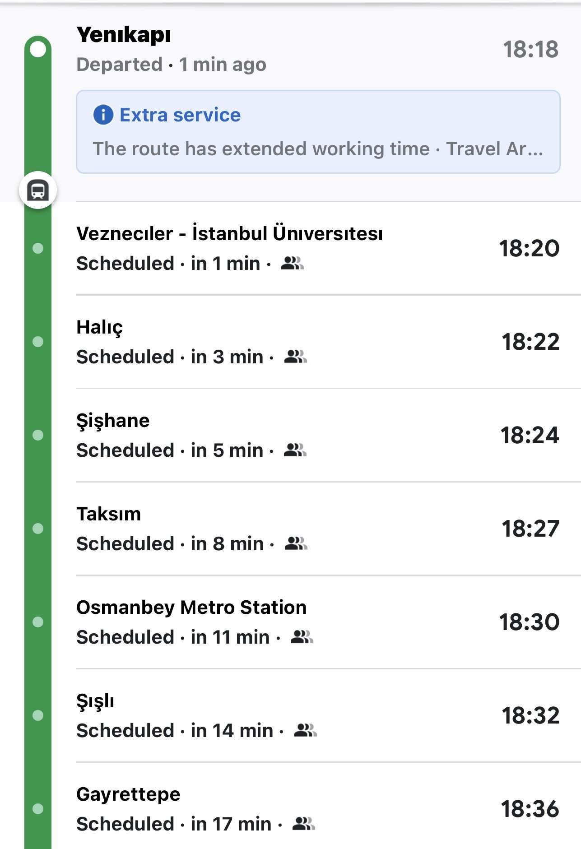Expand truncated alert text ending 'Travel Ar…'

coord(495,149)
